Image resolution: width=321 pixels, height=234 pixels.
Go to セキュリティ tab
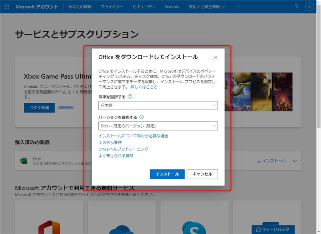[x=144, y=7]
